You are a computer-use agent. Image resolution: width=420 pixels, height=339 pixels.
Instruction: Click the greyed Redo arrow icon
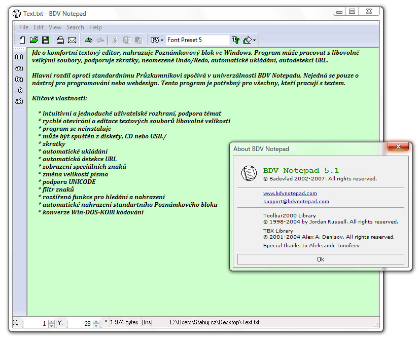click(101, 40)
